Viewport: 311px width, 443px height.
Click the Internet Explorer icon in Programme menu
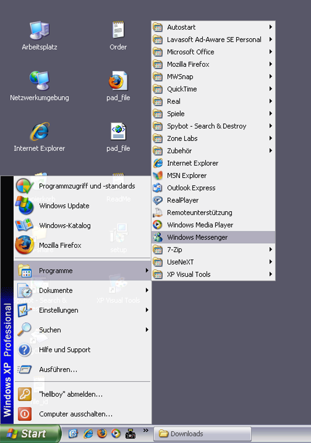158,163
